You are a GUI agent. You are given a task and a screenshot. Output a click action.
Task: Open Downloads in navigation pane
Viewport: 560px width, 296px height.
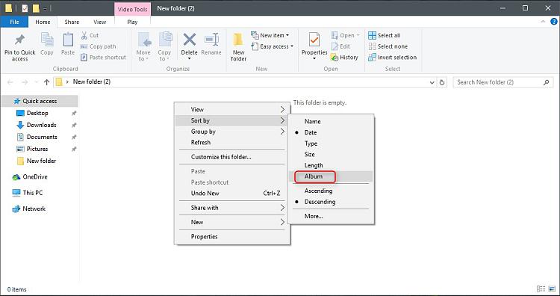pyautogui.click(x=41, y=125)
